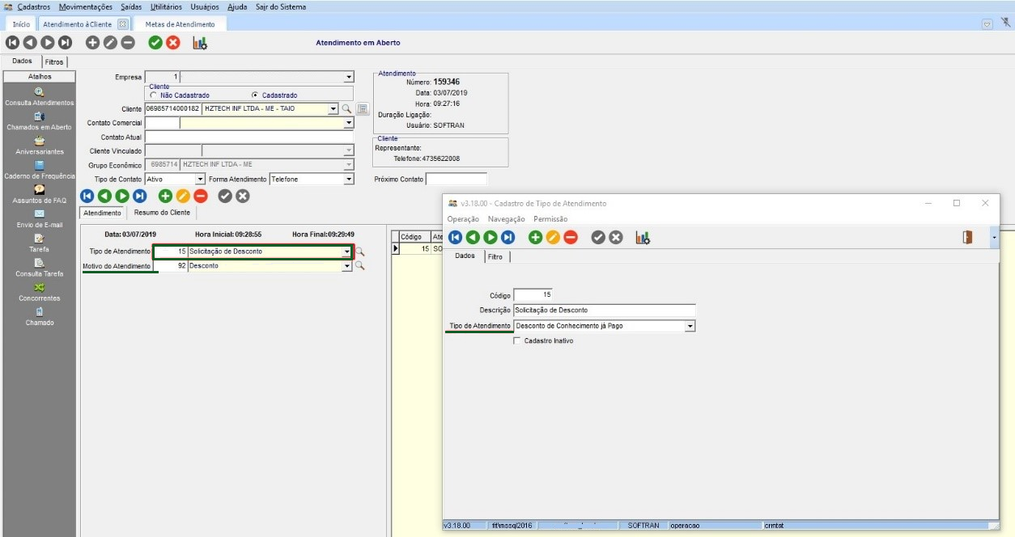1015x537 pixels.
Task: Switch to the Metas de Atendimento tab
Action: (x=180, y=24)
